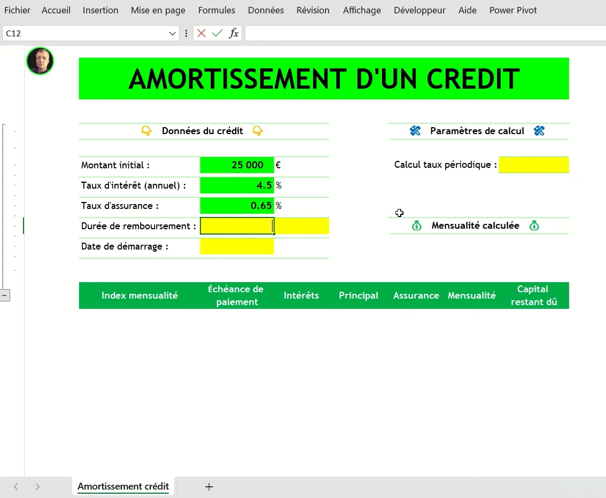The height and width of the screenshot is (498, 606).
Task: Collapse the row group with the minus button
Action: (5, 295)
